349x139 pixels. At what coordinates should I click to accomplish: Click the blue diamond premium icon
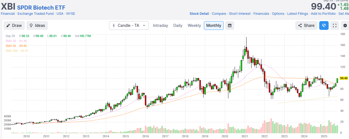click(x=324, y=25)
